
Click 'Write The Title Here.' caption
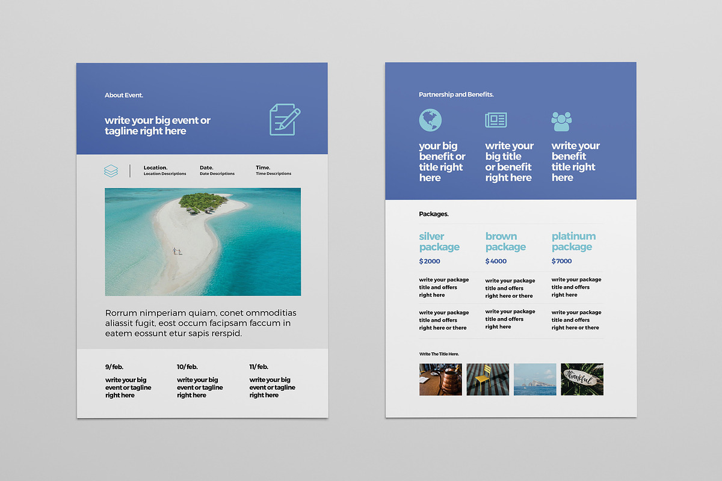[x=439, y=354]
